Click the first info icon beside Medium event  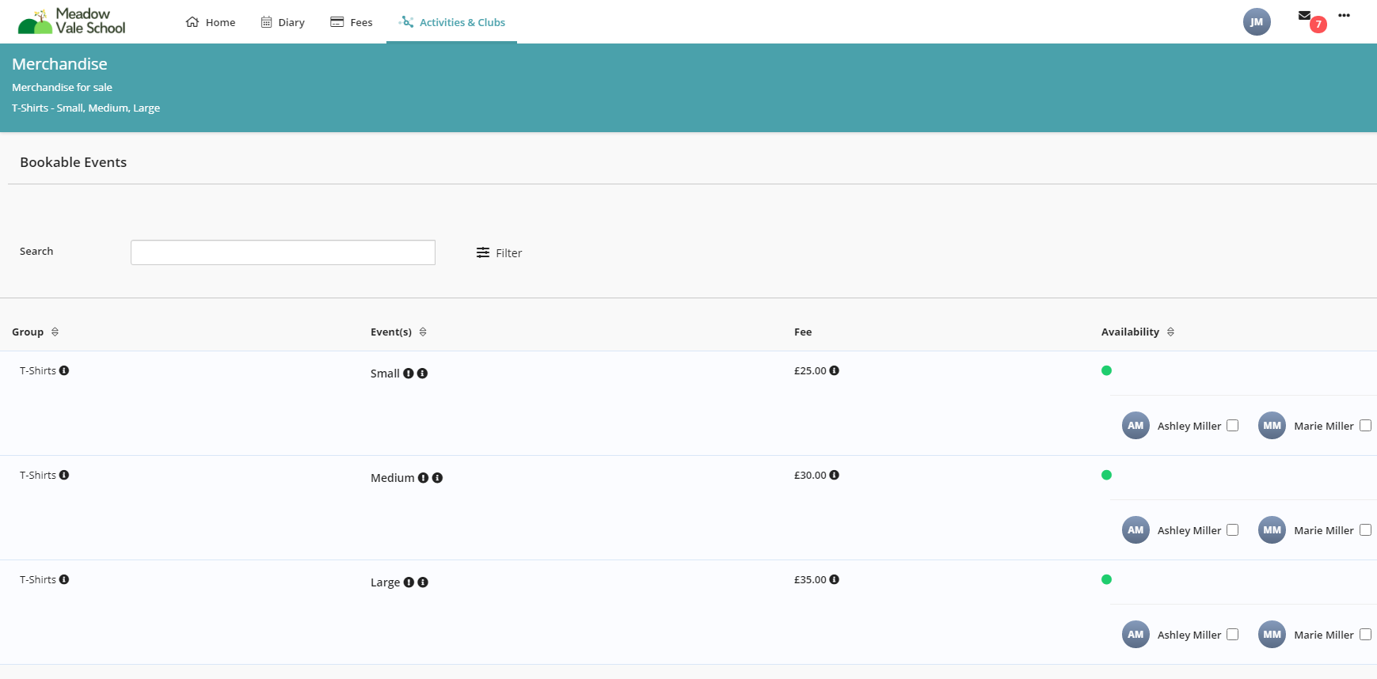[423, 478]
